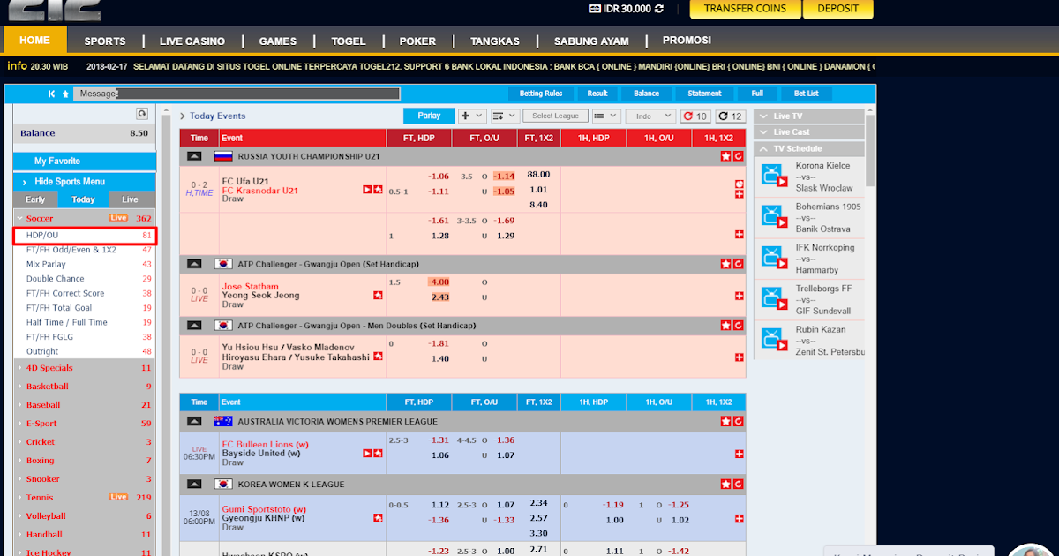
Task: Collapse Russia Youth Championship U21 league
Action: (194, 156)
